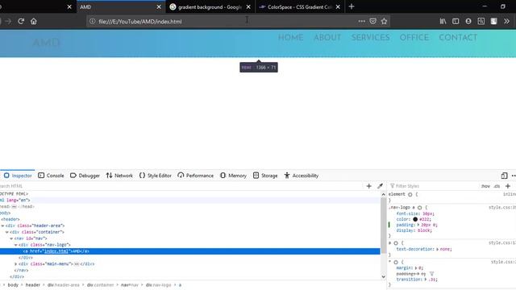
Task: Expand collapsed head element ellipsis
Action: pos(15,207)
